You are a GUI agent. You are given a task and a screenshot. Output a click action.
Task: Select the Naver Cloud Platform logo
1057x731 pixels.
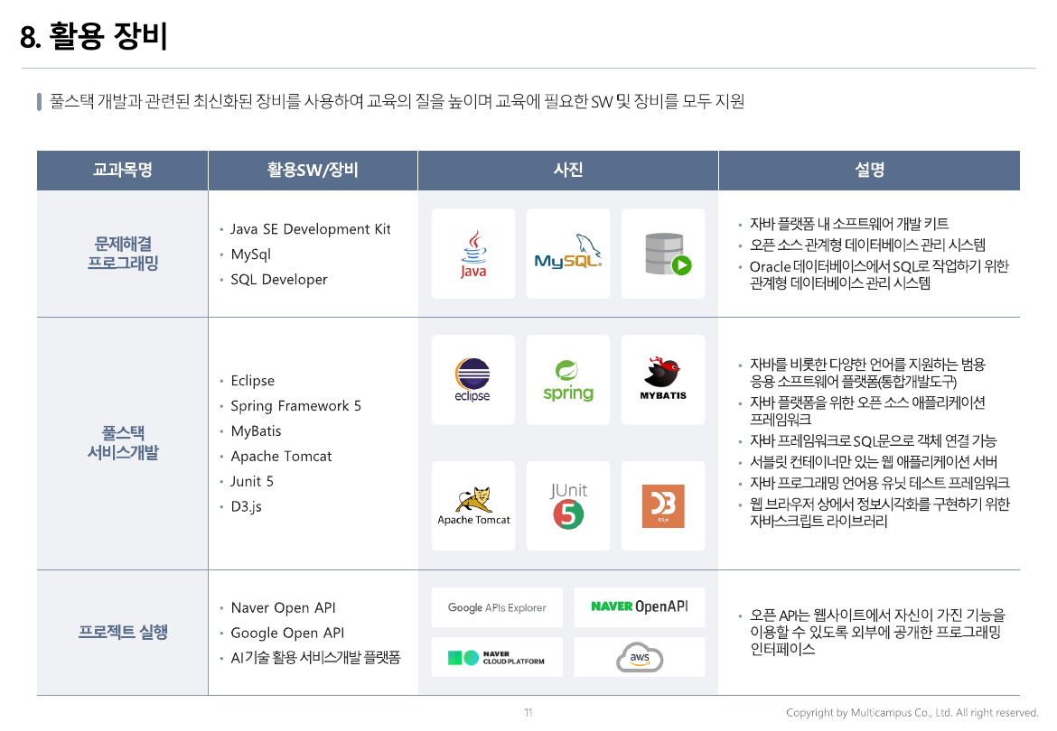coord(497,658)
